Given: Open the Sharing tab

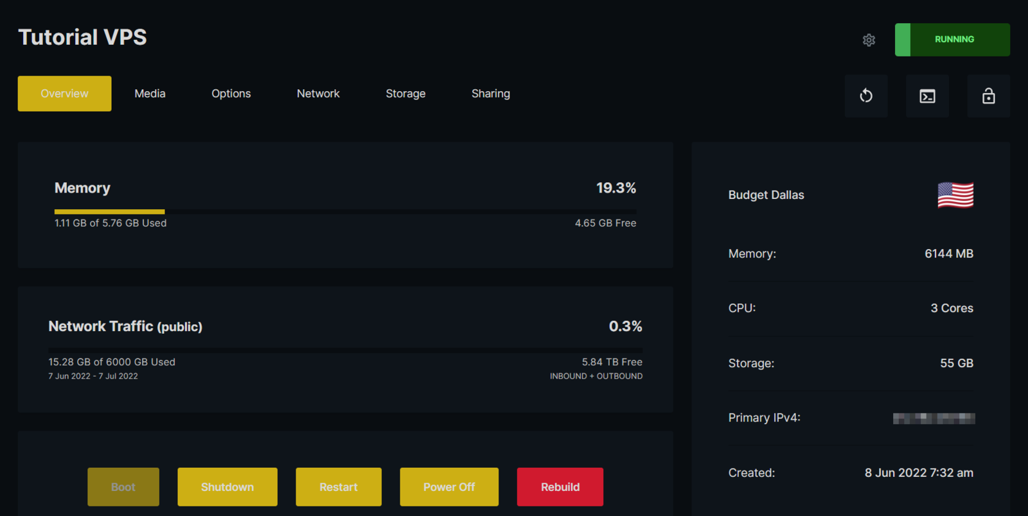Looking at the screenshot, I should click(x=491, y=94).
